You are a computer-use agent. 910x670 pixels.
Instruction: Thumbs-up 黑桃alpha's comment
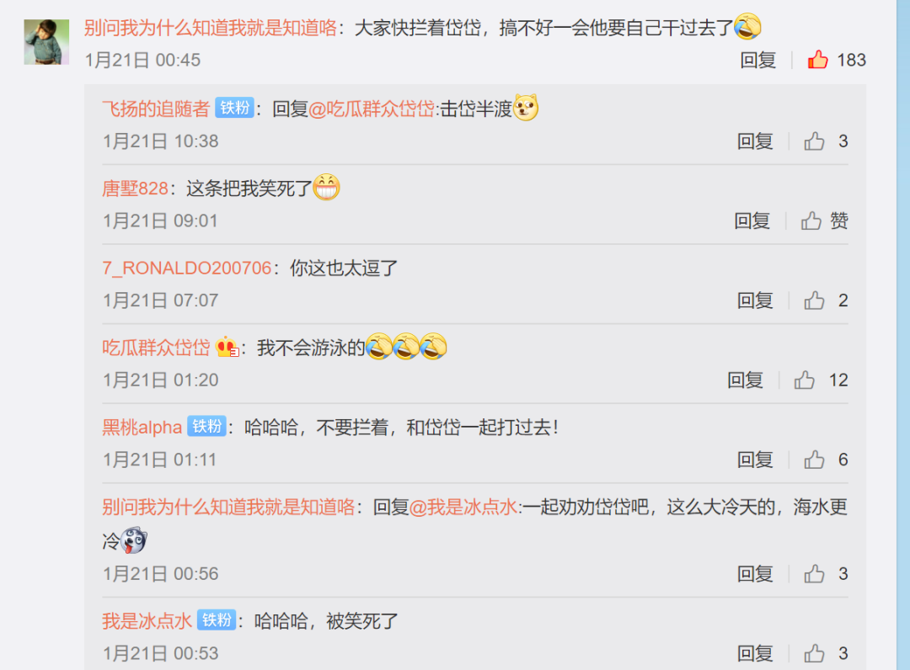814,460
